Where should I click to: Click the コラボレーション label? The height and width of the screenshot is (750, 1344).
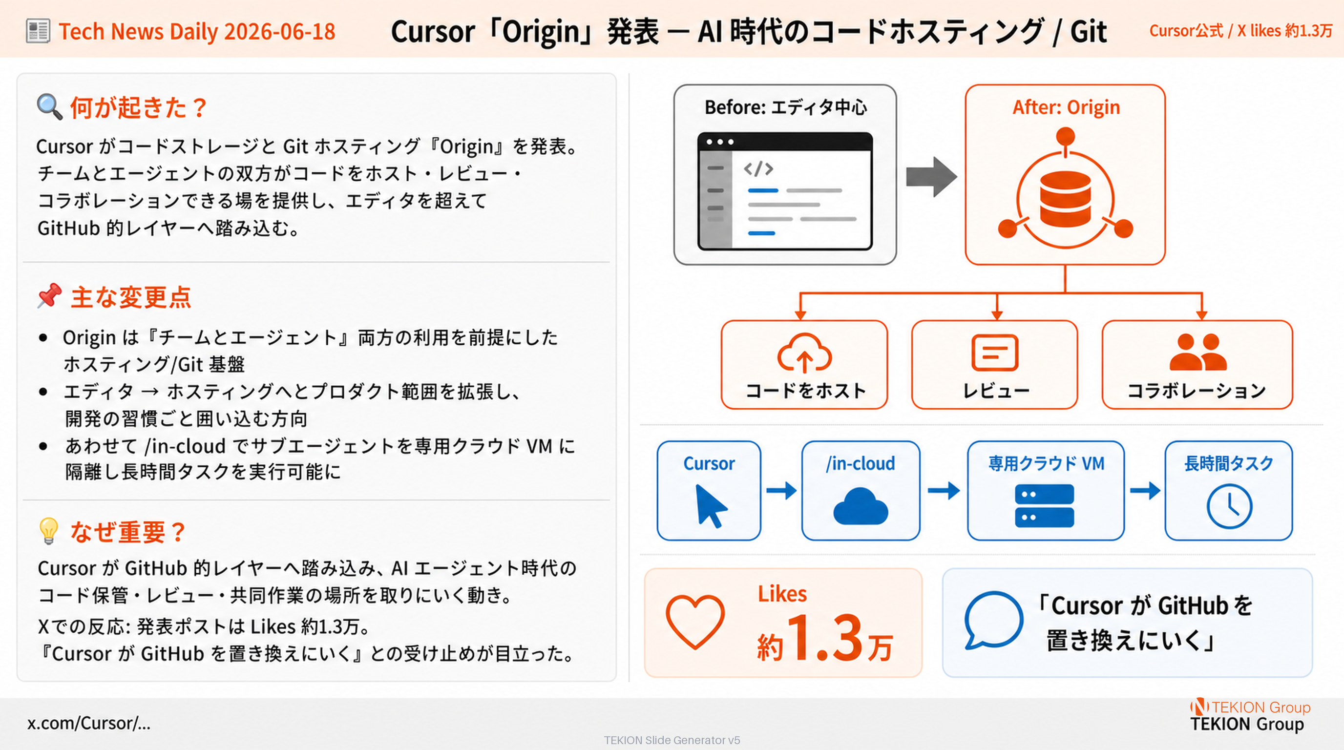(x=1197, y=391)
